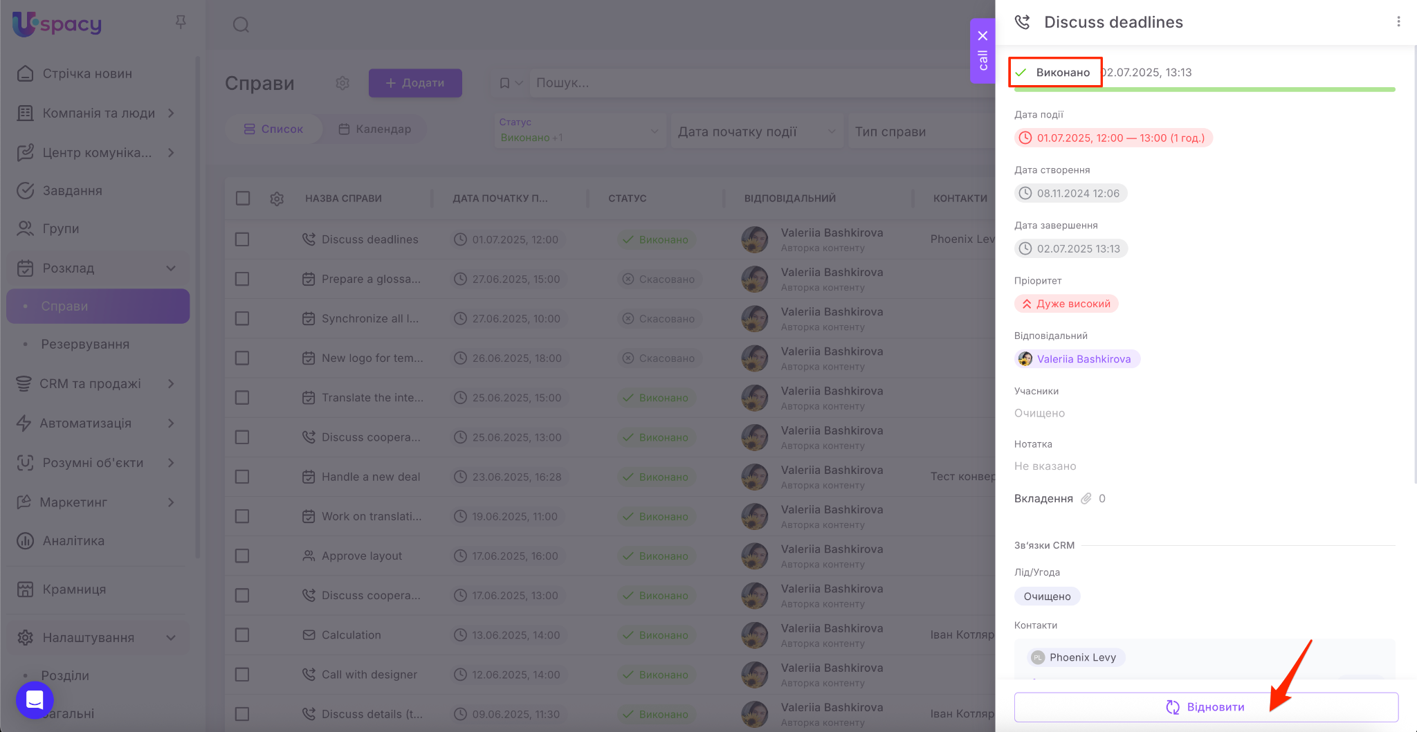Open the Статус filter dropdown
The width and height of the screenshot is (1417, 732).
(578, 131)
